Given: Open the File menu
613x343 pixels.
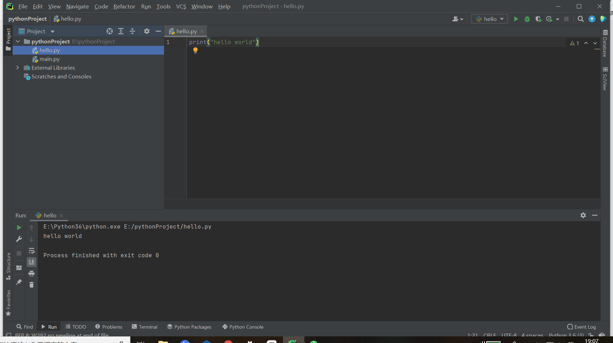Looking at the screenshot, I should (23, 6).
